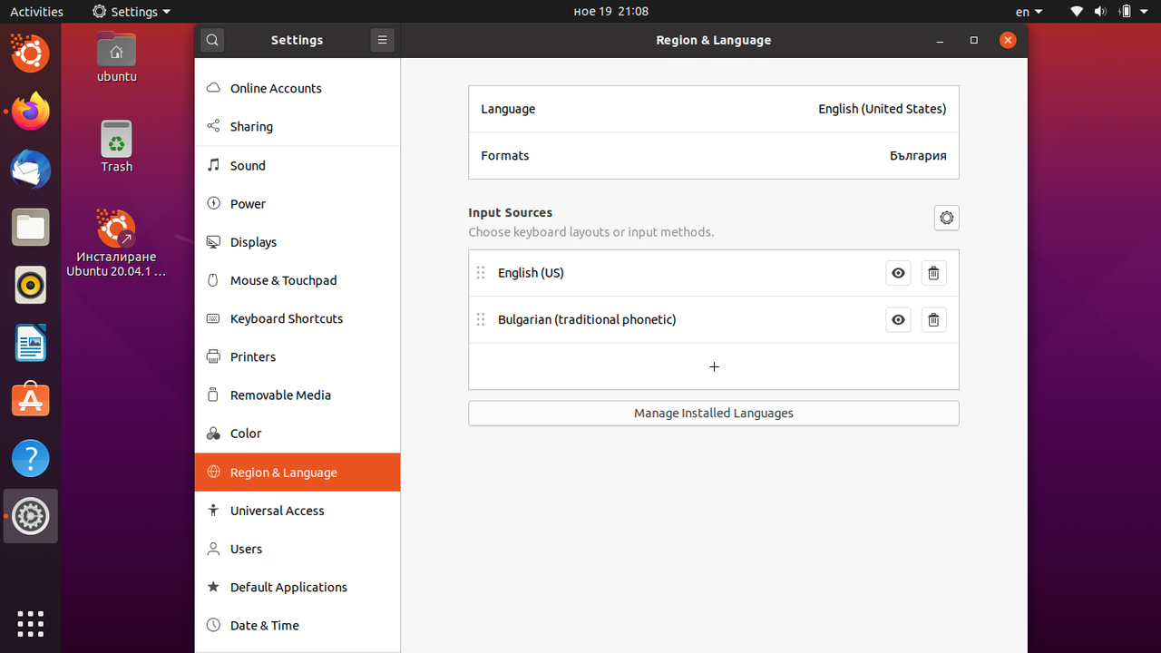Go to Printers panel

298,356
